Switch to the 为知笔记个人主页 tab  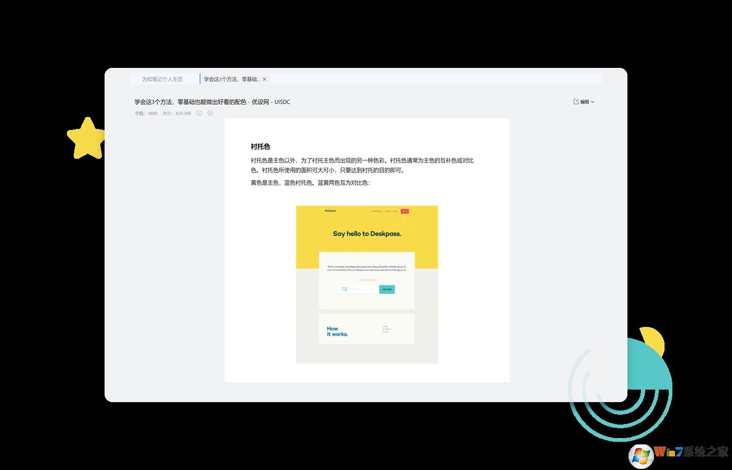tap(161, 78)
